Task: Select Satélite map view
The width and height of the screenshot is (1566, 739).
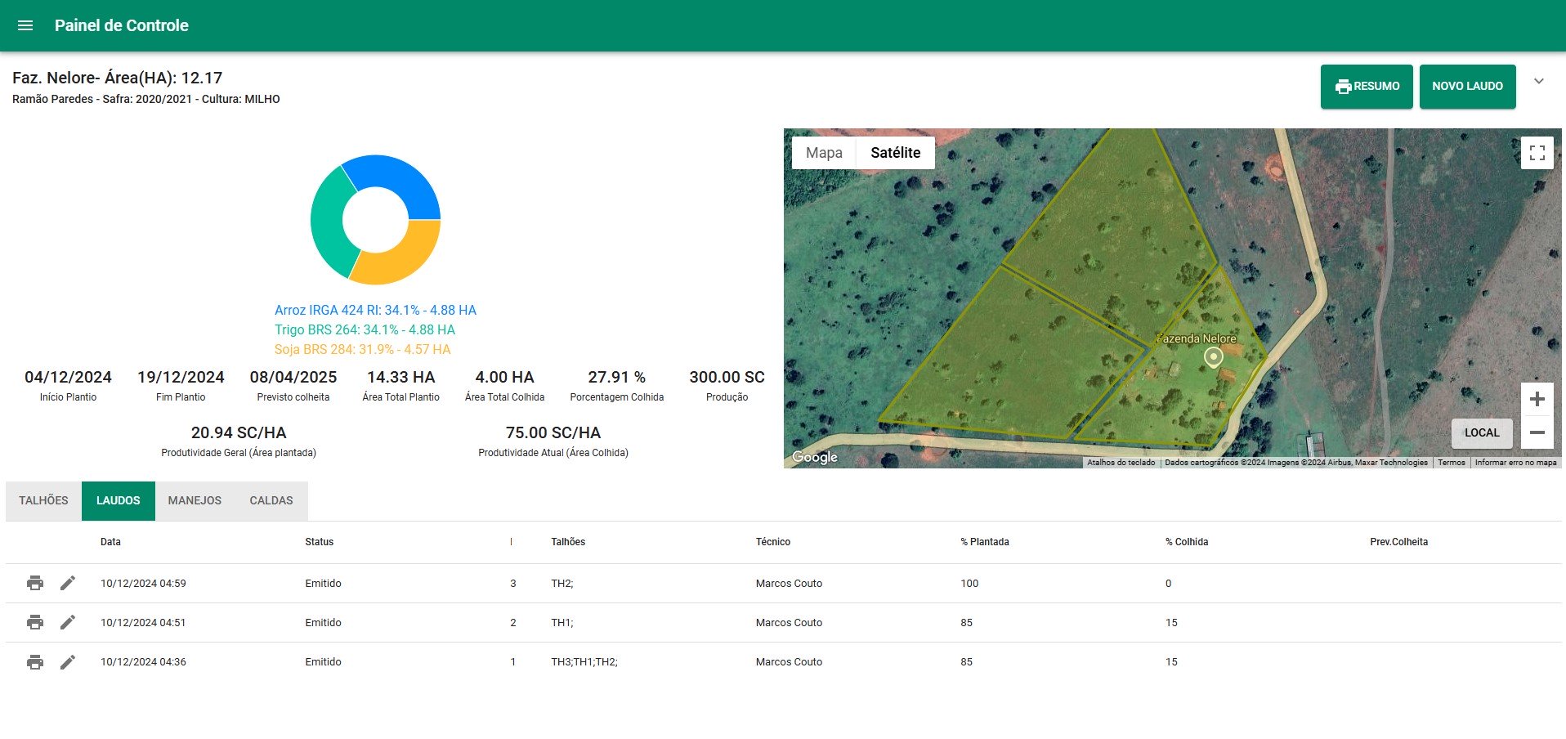Action: pos(895,153)
